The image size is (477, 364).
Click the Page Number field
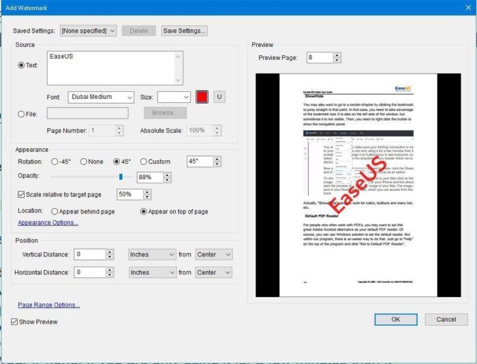[102, 131]
